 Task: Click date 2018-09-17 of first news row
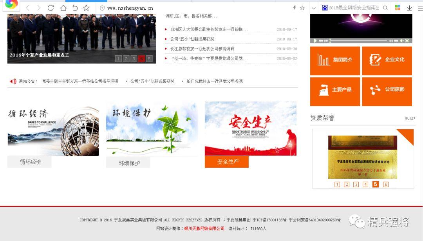pos(287,29)
